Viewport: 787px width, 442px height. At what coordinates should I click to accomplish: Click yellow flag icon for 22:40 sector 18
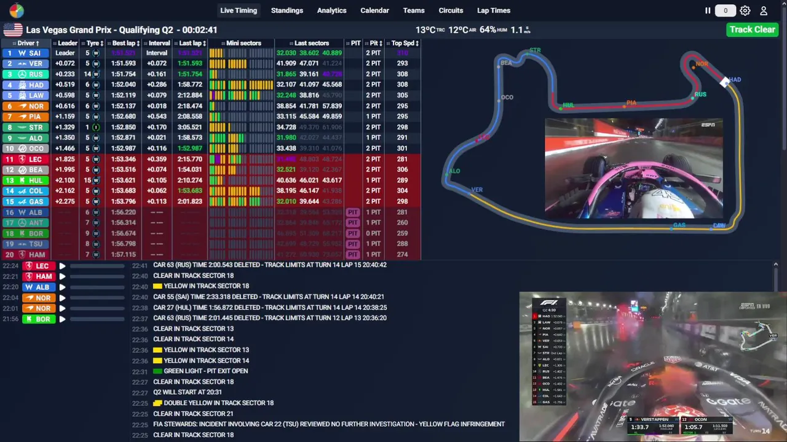coord(157,286)
